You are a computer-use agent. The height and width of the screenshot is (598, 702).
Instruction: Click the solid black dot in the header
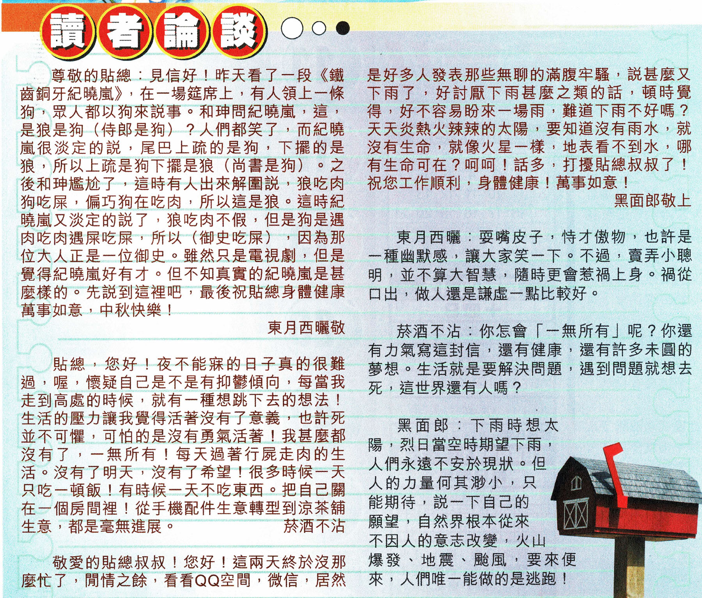(x=342, y=28)
